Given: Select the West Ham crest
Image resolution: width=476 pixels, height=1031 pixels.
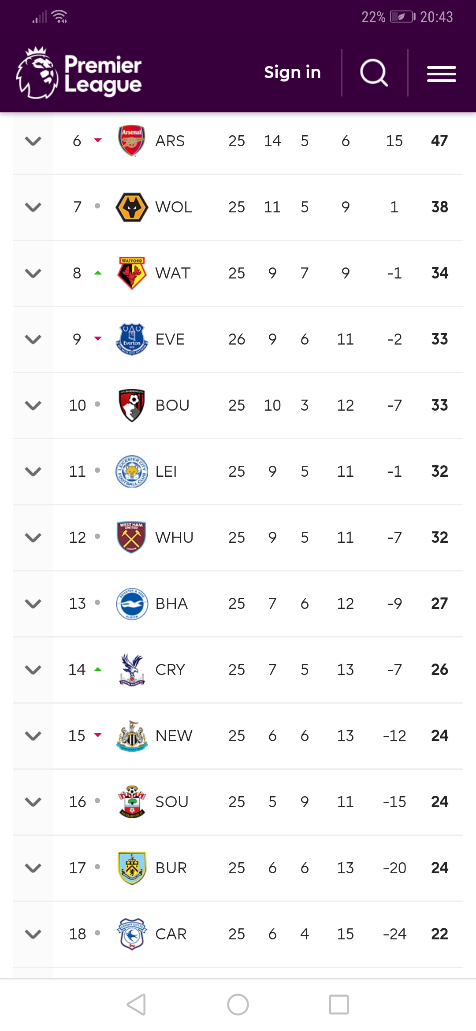Looking at the screenshot, I should coord(131,538).
